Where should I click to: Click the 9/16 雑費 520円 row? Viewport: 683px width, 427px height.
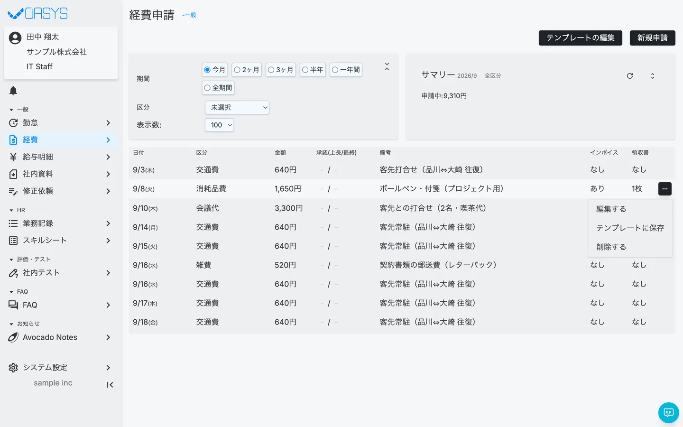coord(402,265)
